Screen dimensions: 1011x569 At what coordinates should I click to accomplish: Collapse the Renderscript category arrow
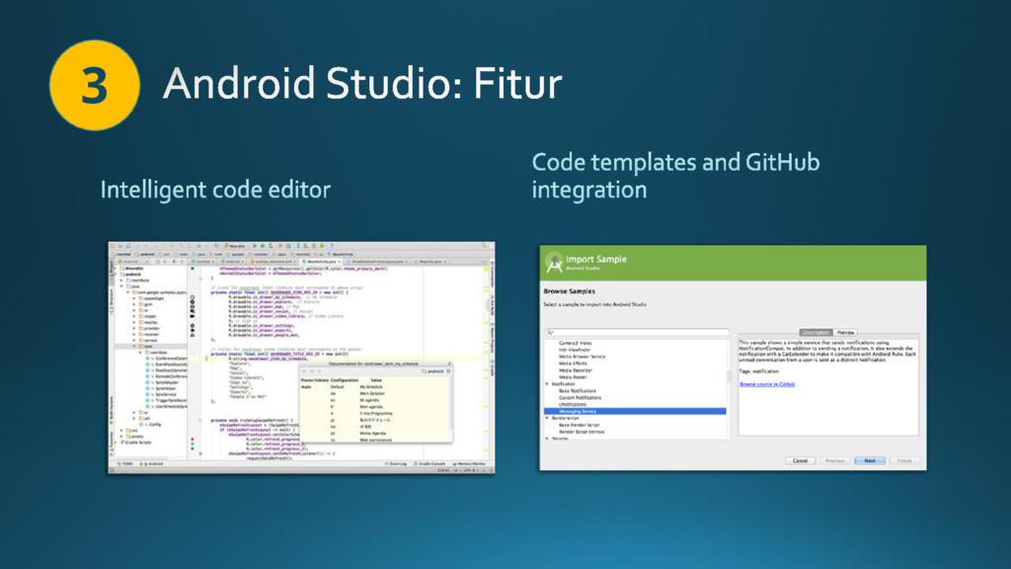click(547, 418)
